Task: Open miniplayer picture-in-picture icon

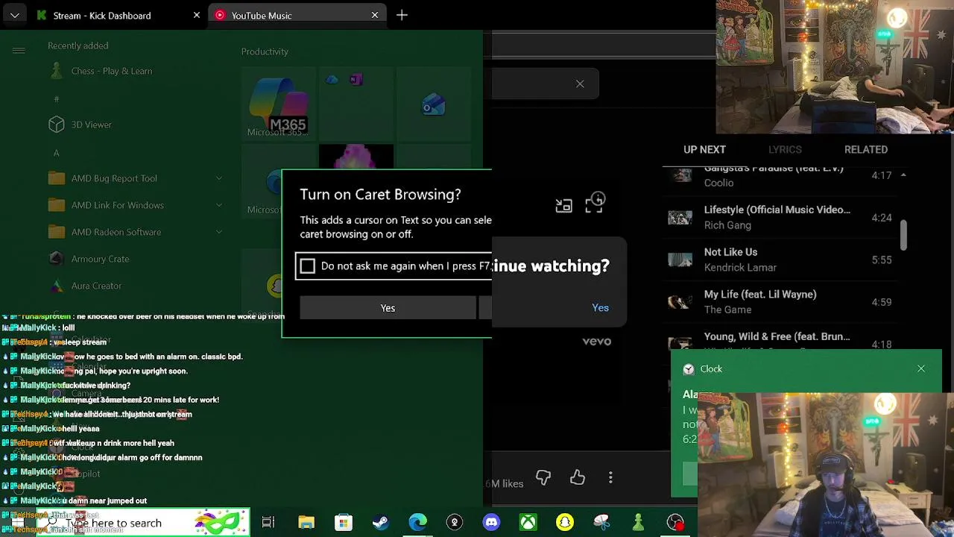Action: pyautogui.click(x=563, y=206)
